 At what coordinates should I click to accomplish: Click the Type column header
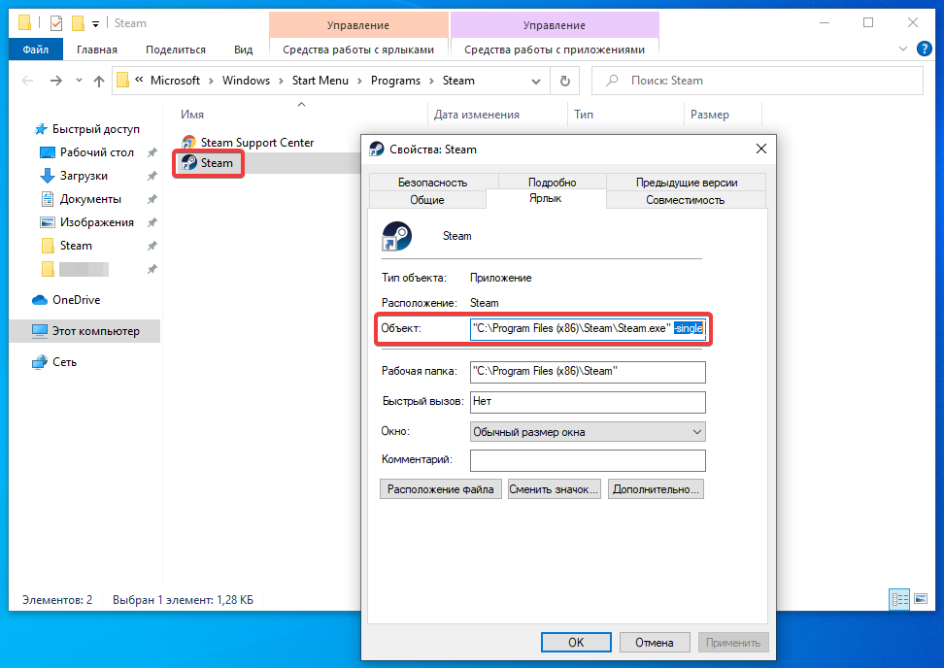point(625,115)
